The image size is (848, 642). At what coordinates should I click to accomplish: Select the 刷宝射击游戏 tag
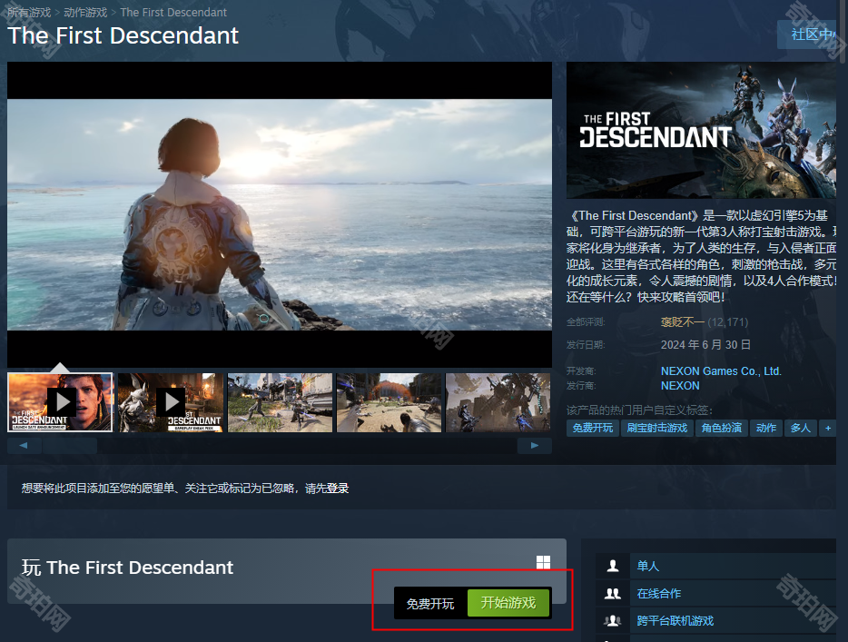(657, 428)
